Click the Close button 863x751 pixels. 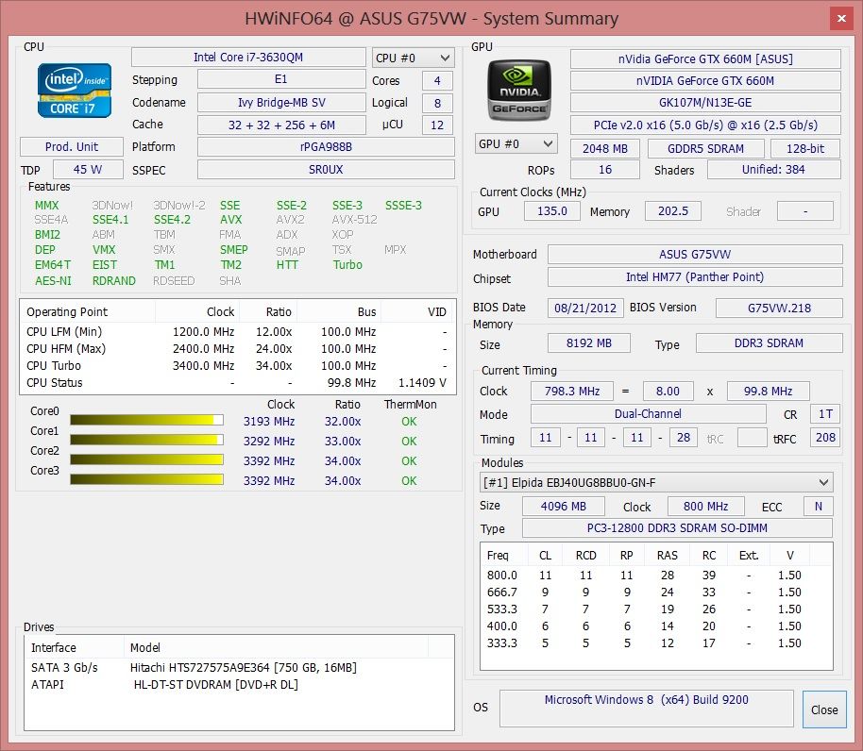coord(824,709)
